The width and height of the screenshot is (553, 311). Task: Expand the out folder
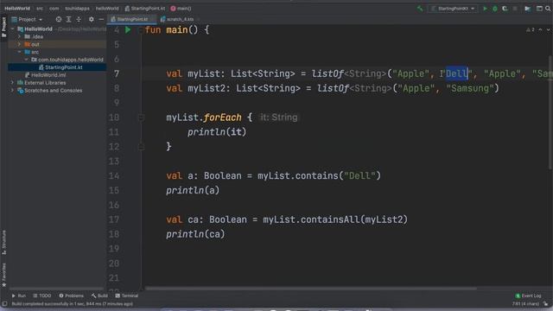(19, 44)
